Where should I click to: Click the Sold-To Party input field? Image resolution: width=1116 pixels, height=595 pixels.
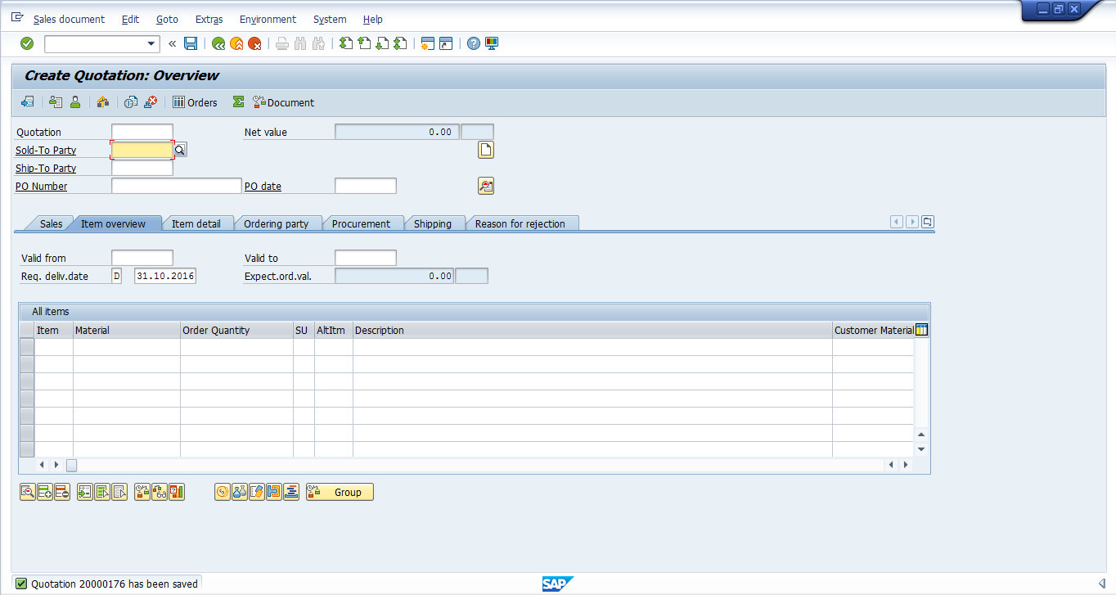(142, 150)
